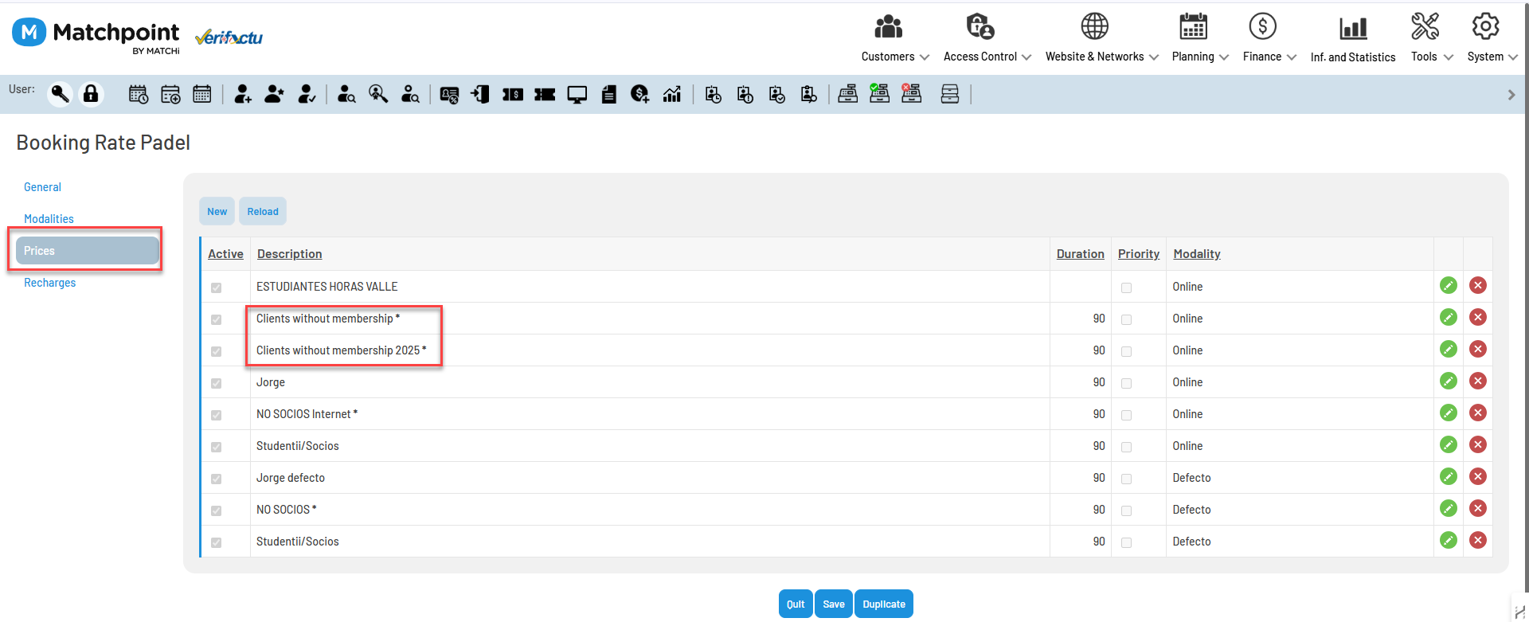Click the ticket icon in the toolbar
1529x622 pixels.
click(x=545, y=95)
